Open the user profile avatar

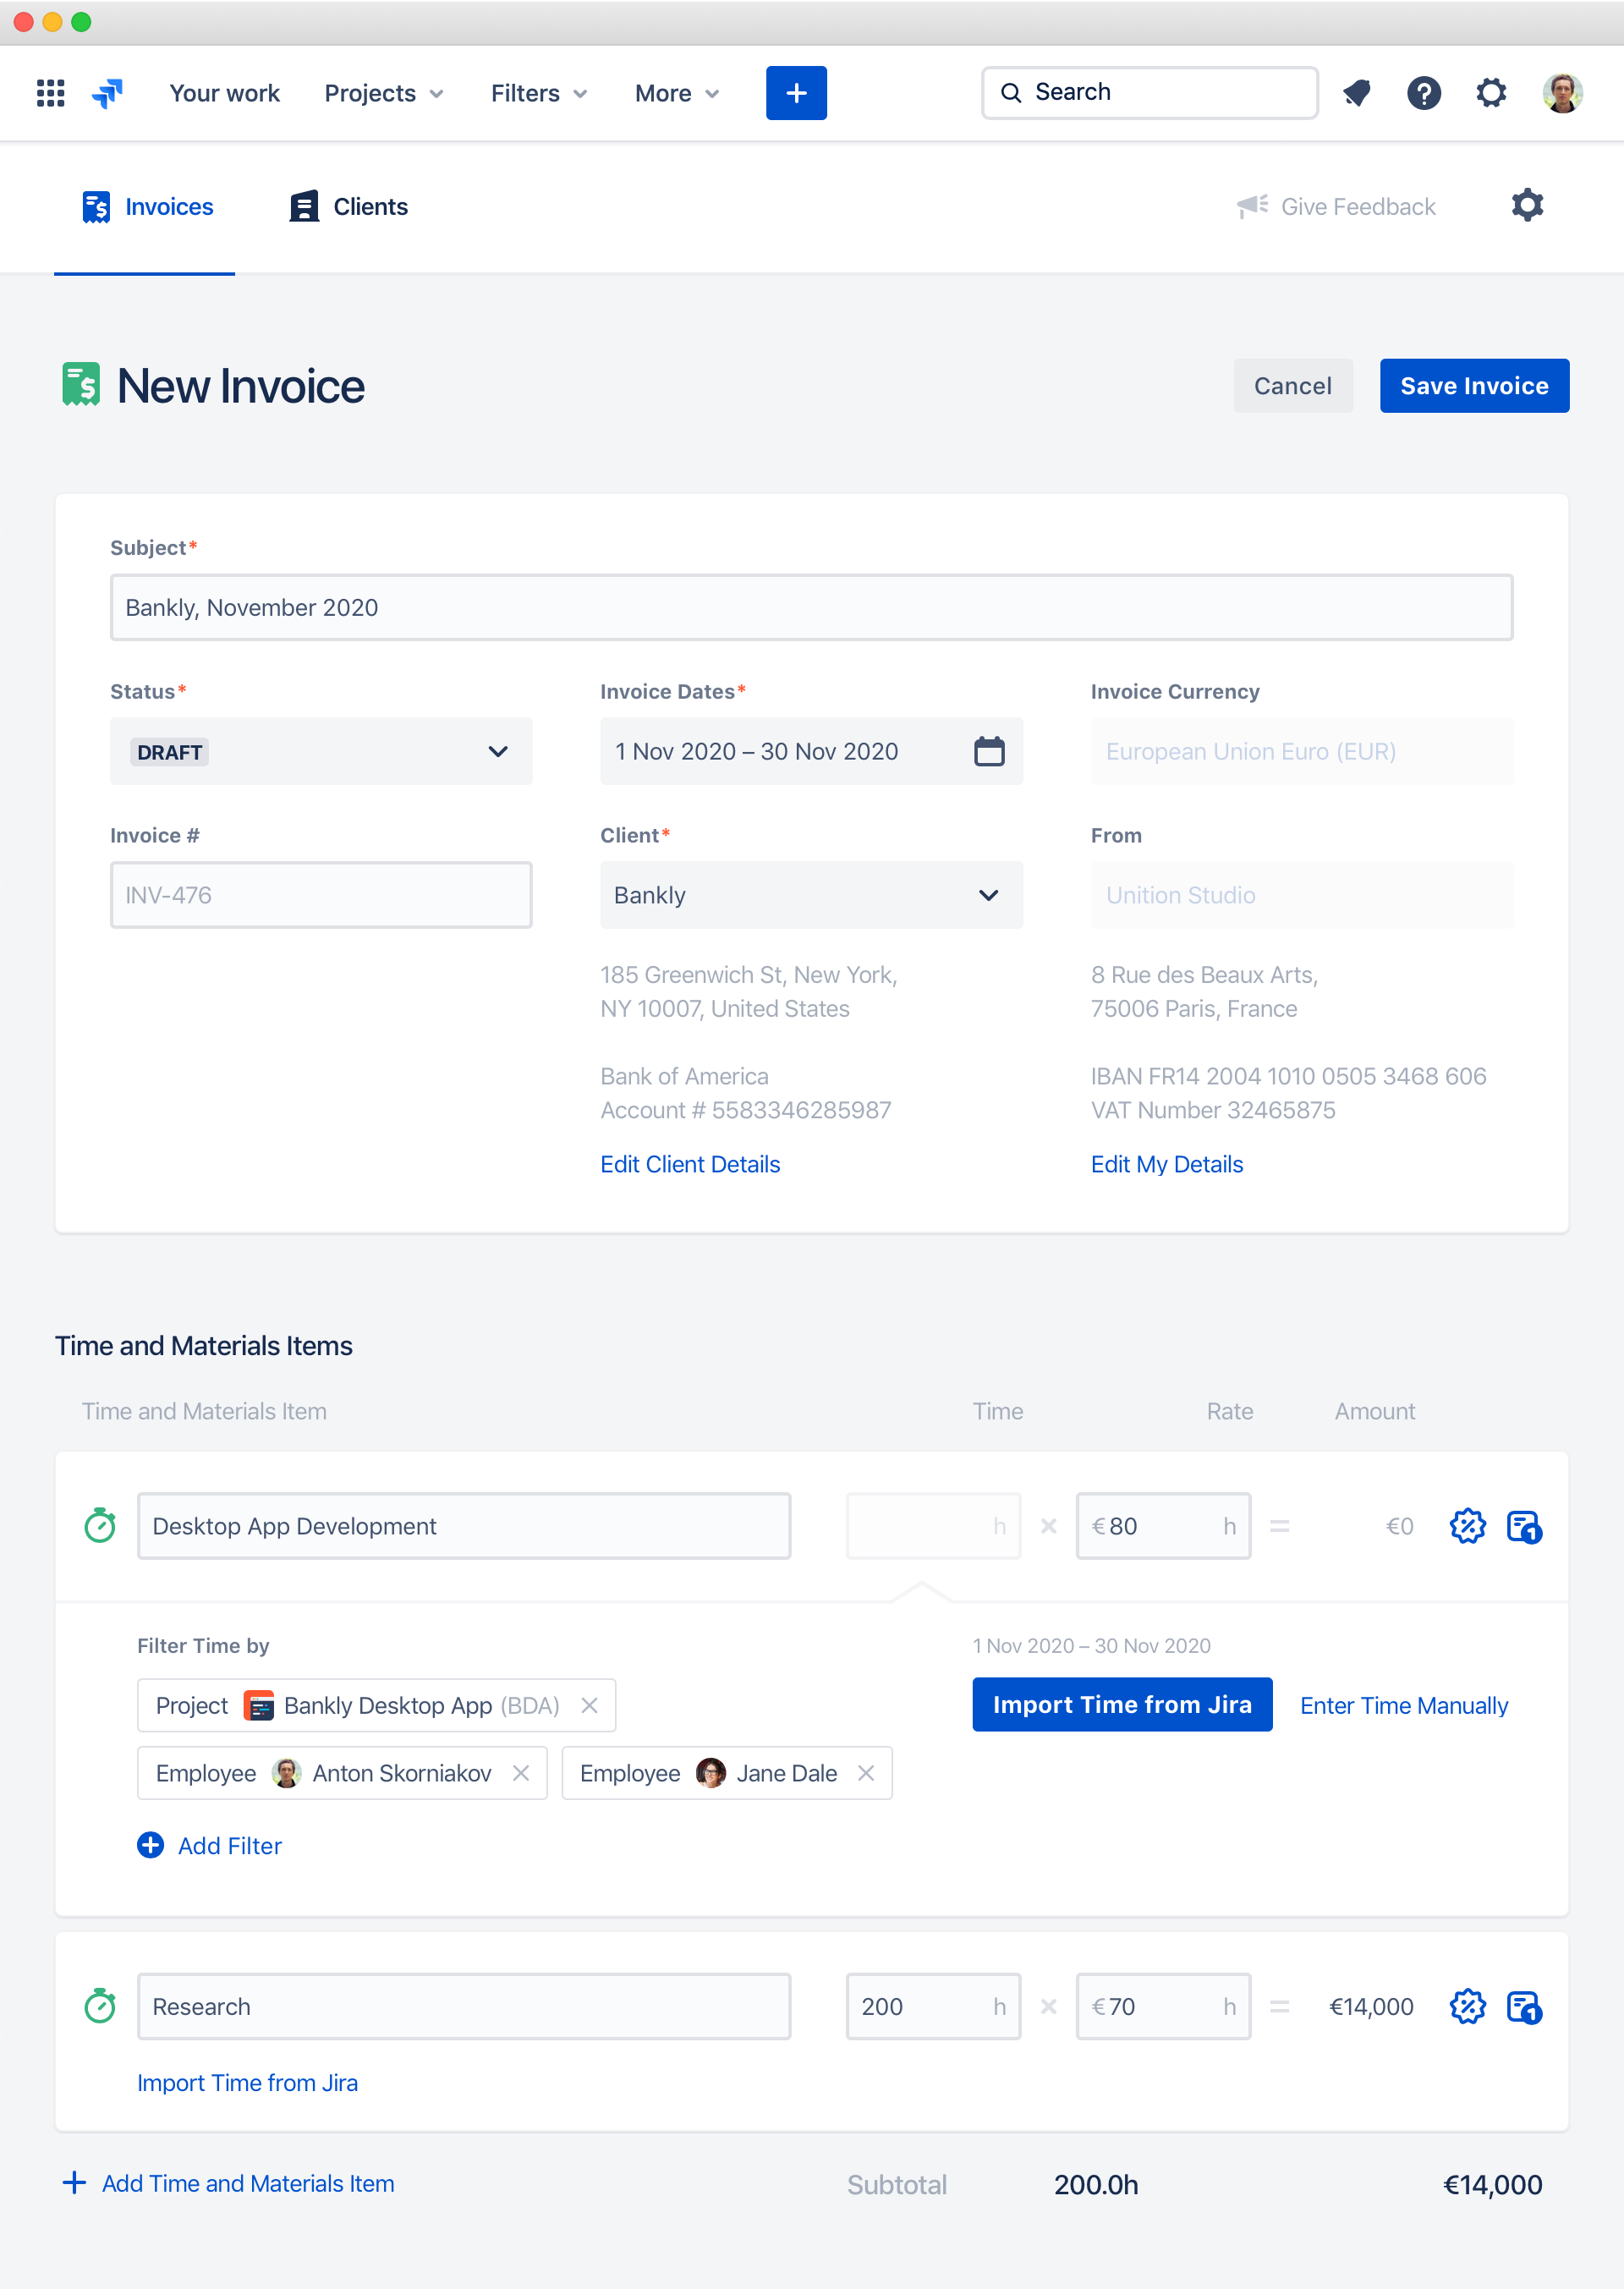click(x=1562, y=93)
